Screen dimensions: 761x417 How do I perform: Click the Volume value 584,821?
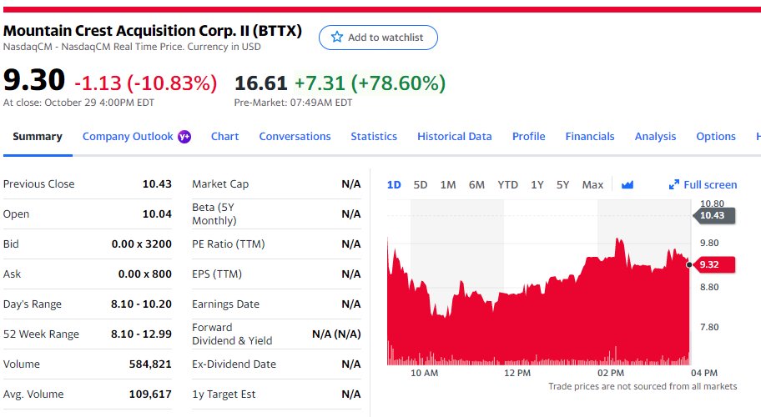[150, 364]
